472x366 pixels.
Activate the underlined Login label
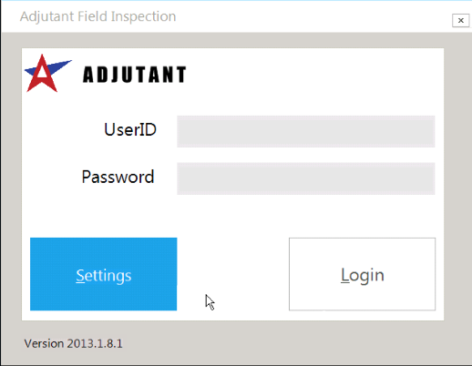[x=363, y=275]
